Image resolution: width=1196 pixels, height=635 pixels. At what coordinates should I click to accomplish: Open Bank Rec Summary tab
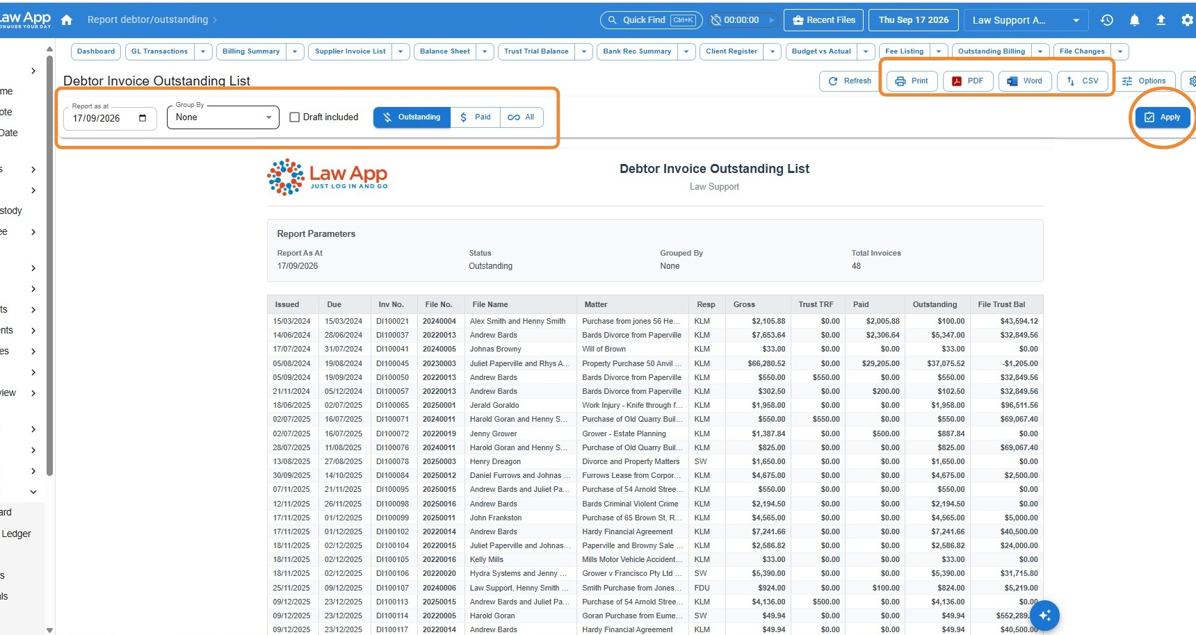click(637, 51)
